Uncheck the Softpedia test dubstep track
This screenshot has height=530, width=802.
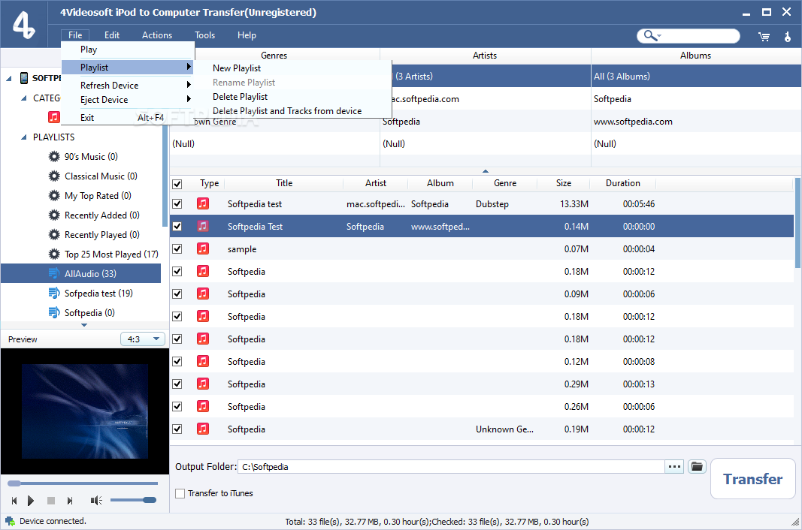(177, 204)
